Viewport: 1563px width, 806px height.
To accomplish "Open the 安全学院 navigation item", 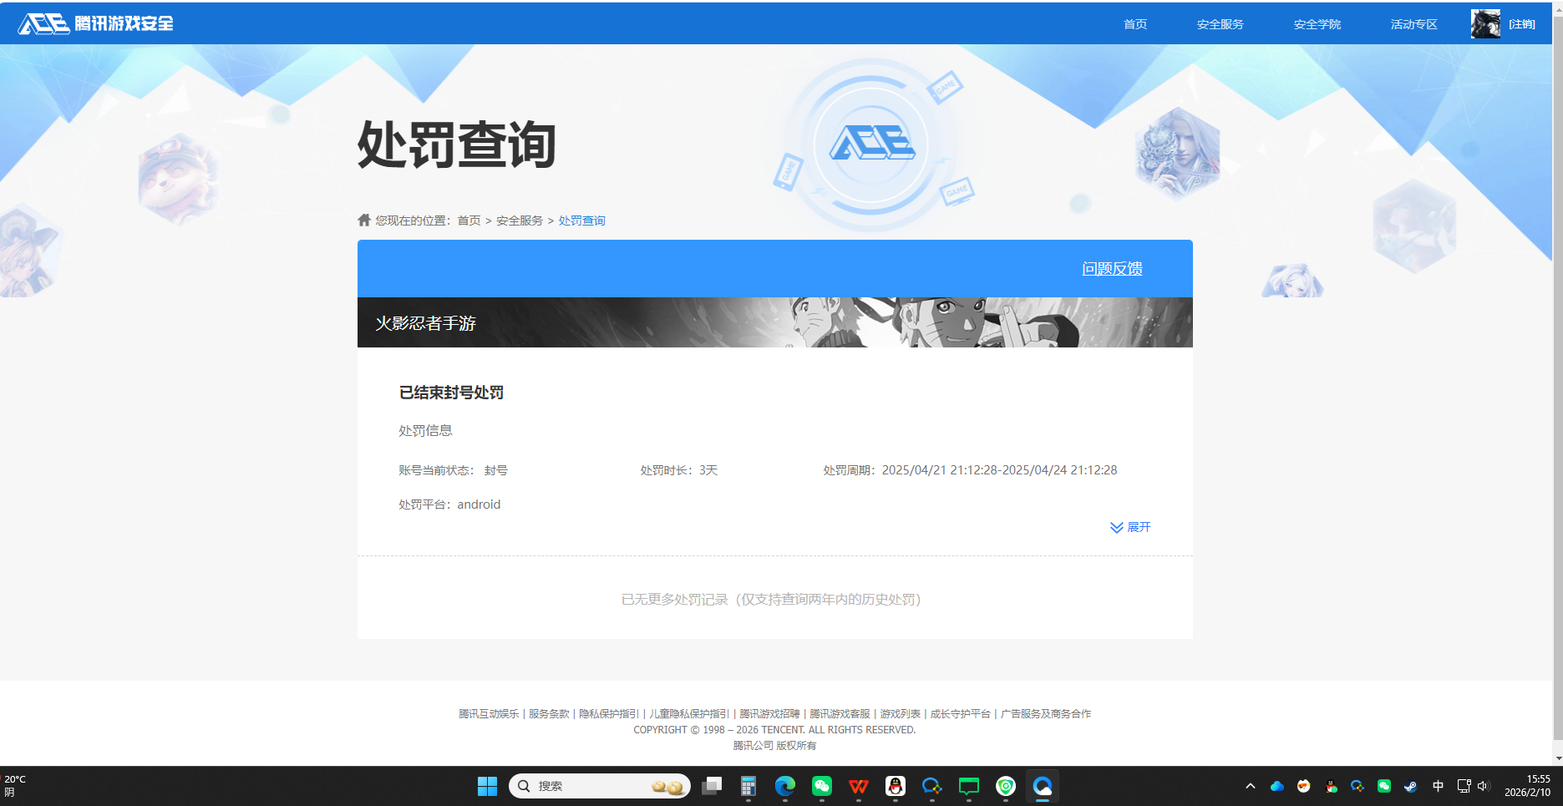I will point(1317,24).
